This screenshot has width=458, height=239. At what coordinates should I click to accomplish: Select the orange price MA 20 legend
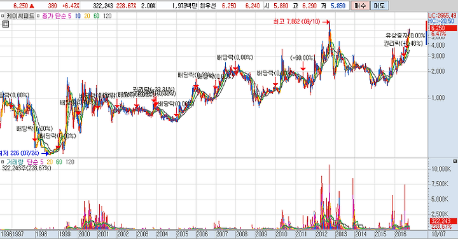[x=87, y=16]
